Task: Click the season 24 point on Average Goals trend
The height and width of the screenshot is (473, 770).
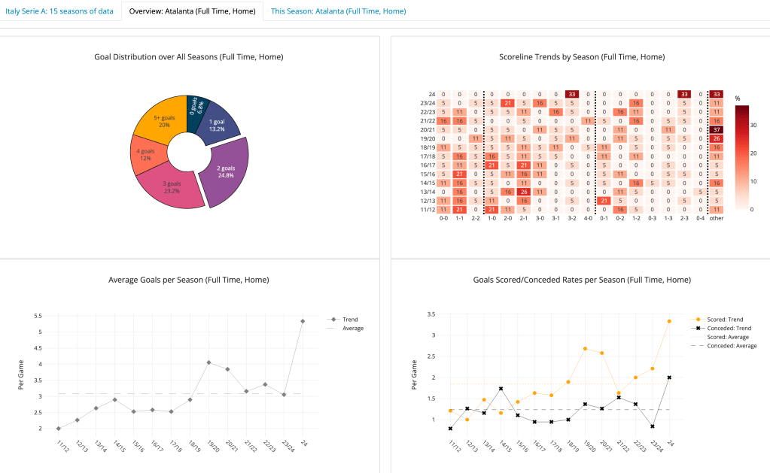Action: tap(303, 321)
